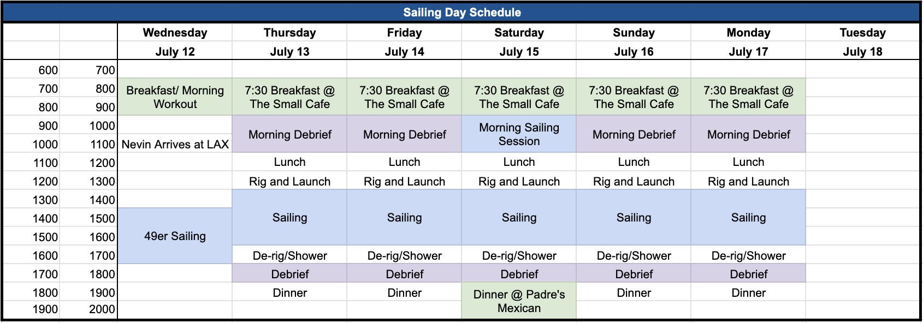The width and height of the screenshot is (923, 323).
Task: Select Sunday's Morning Debrief cell
Action: tap(634, 134)
